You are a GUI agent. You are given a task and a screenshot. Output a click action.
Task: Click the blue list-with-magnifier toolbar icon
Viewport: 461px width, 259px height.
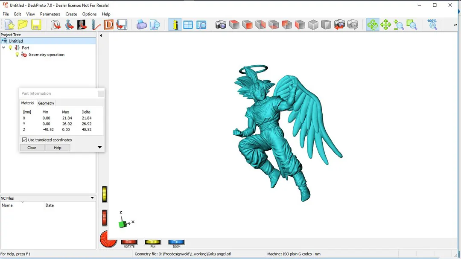click(201, 25)
